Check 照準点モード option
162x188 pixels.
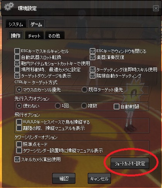click(19, 144)
